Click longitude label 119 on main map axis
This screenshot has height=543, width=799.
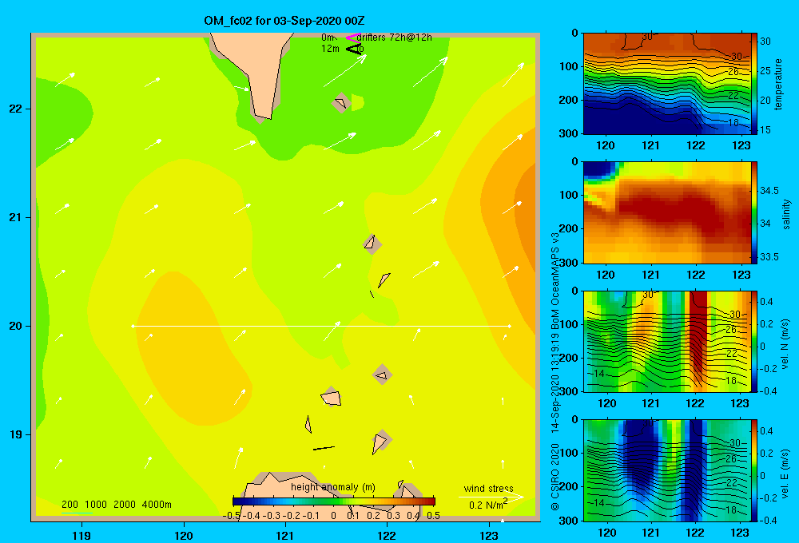(x=81, y=535)
